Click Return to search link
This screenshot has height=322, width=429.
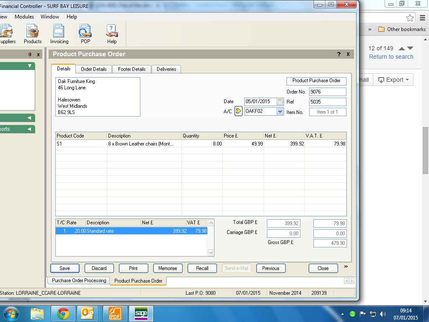coord(391,57)
